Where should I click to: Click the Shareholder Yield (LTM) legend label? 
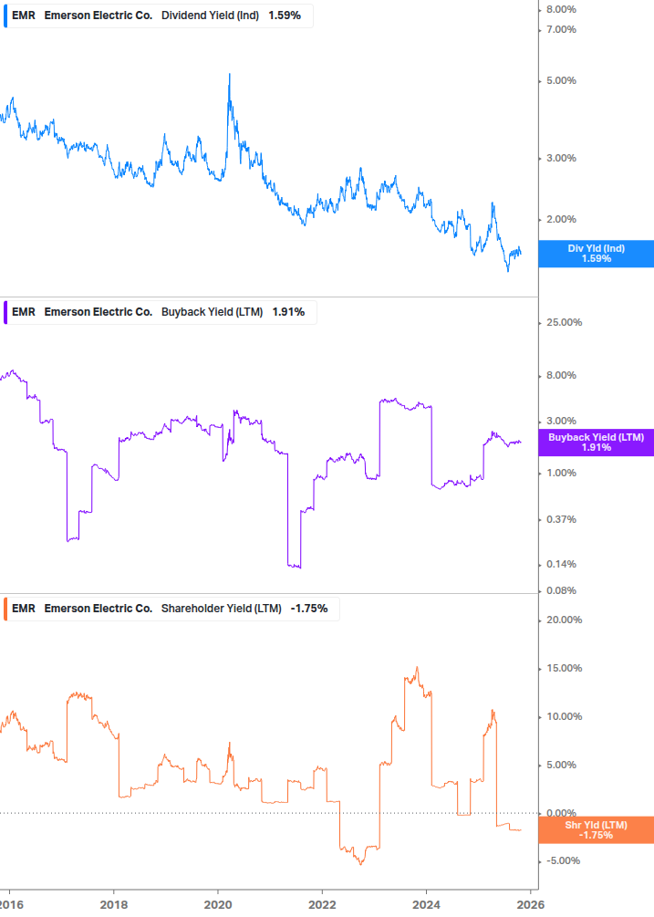click(x=222, y=609)
